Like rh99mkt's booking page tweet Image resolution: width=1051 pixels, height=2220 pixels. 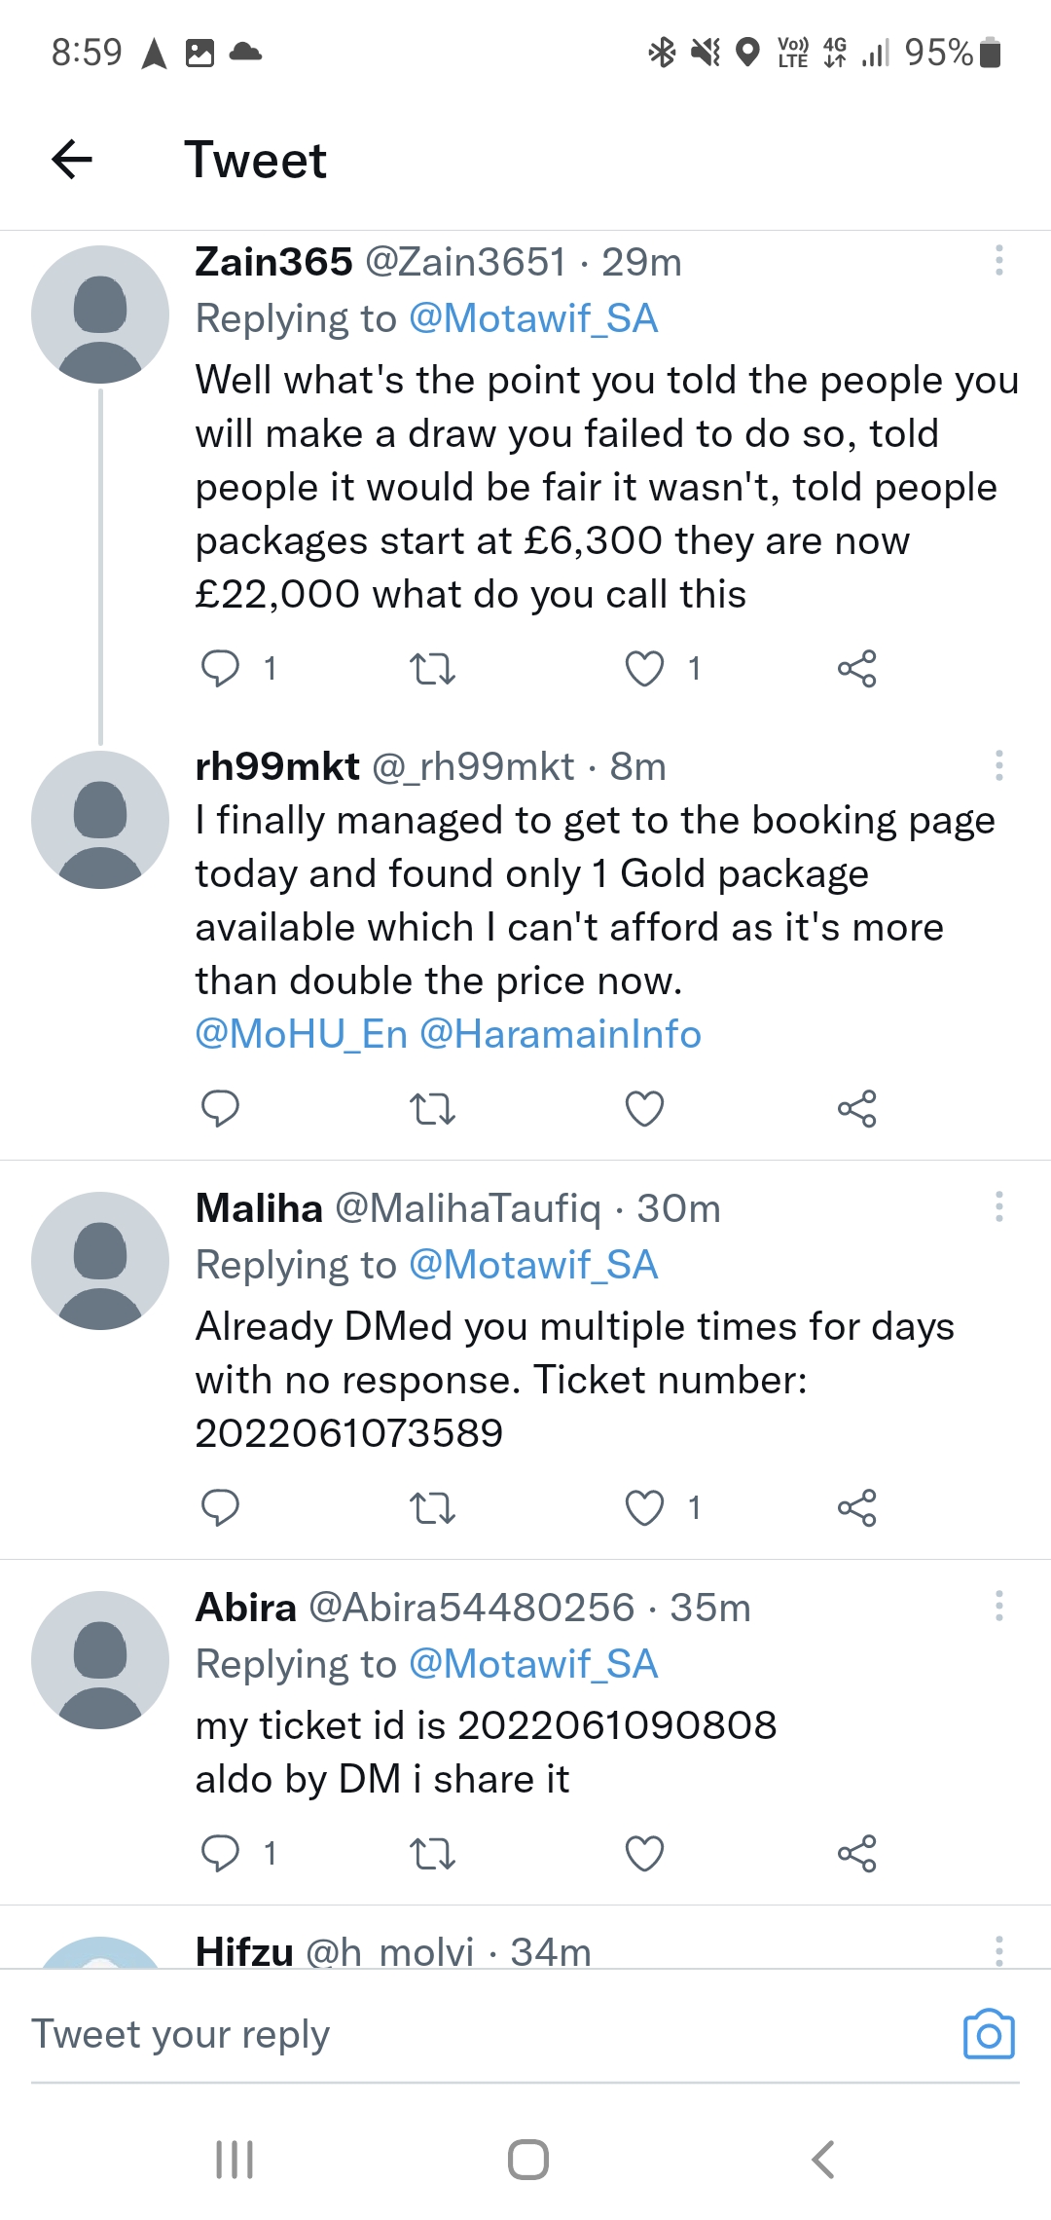[644, 1109]
